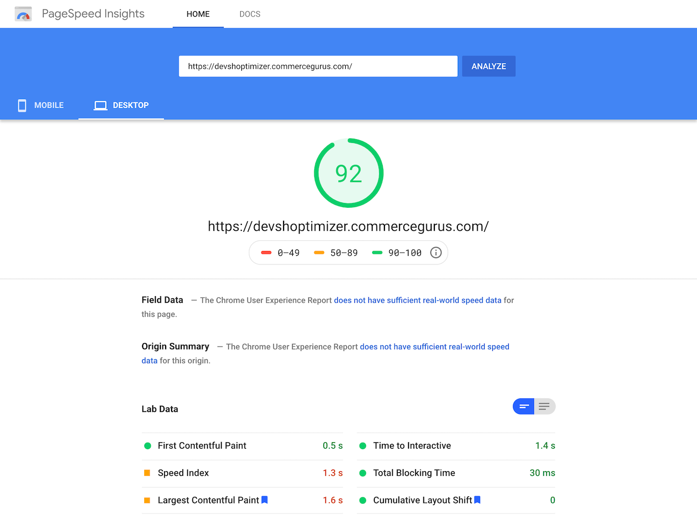
Task: Click the Largest Contentful Paint bookmark icon
Action: tap(264, 500)
